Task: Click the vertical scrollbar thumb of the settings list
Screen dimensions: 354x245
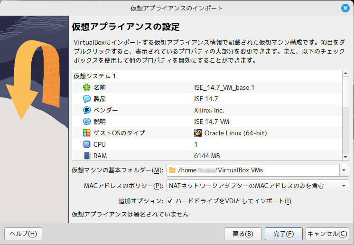Action: [345, 92]
